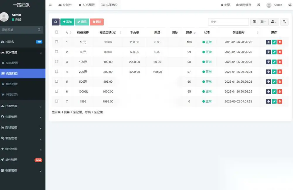The width and height of the screenshot is (293, 190).
Task: Toggle the table card view icon
Action: point(254,22)
